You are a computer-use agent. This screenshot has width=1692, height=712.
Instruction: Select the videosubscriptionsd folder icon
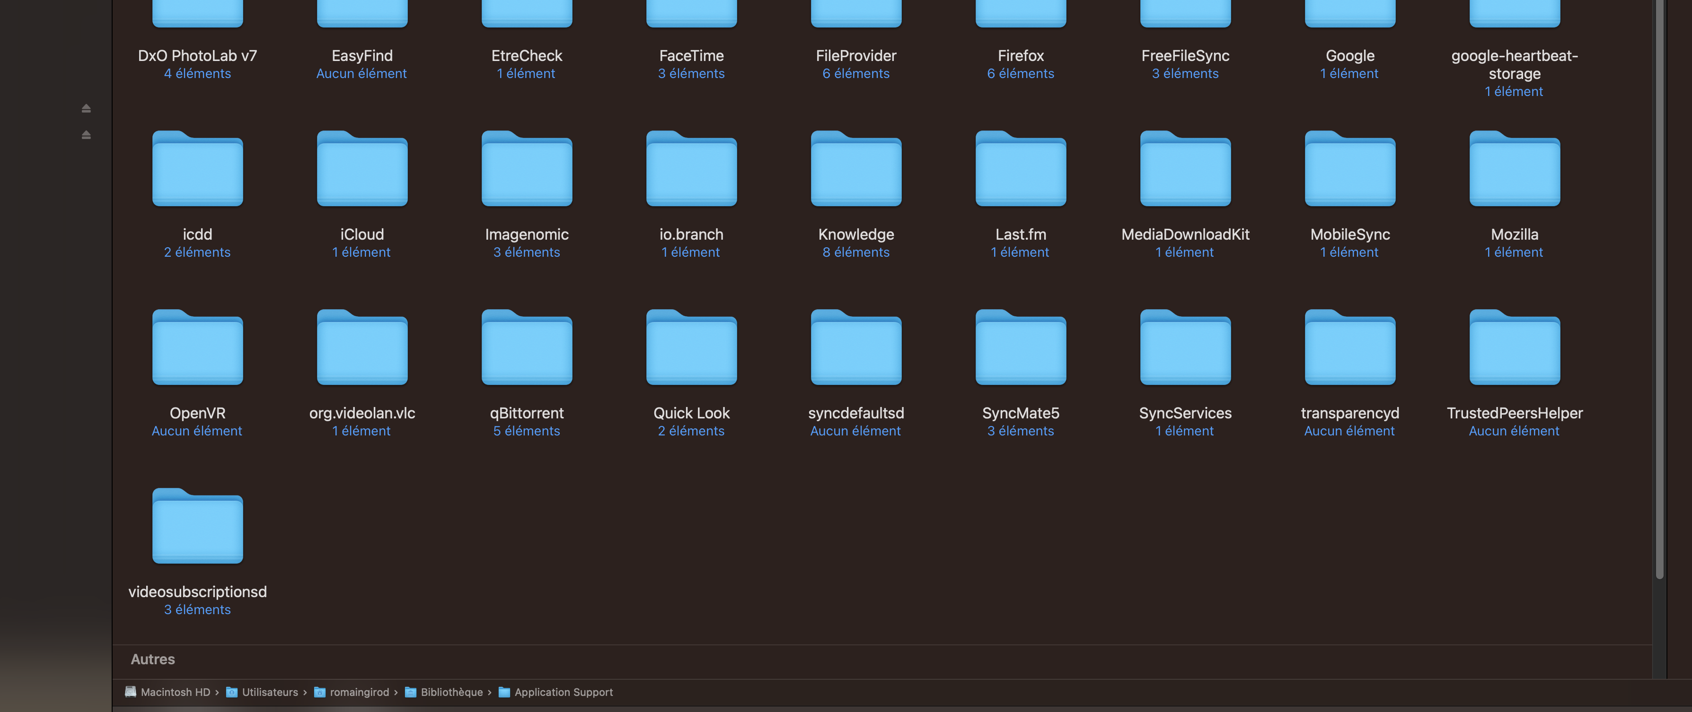(x=197, y=526)
